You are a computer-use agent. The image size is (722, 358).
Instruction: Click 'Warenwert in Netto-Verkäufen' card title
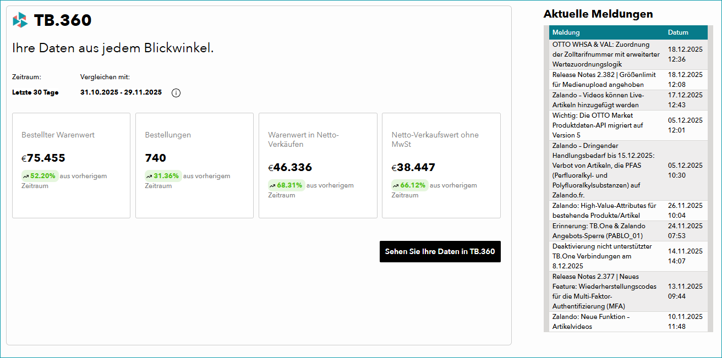(x=303, y=140)
